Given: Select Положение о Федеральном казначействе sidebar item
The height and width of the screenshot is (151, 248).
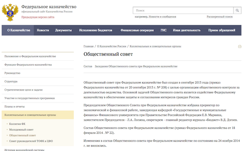Looking at the screenshot, I should pos(38,56).
